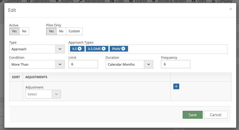
Task: Remove the ILS approach type tag
Action: tap(80, 49)
